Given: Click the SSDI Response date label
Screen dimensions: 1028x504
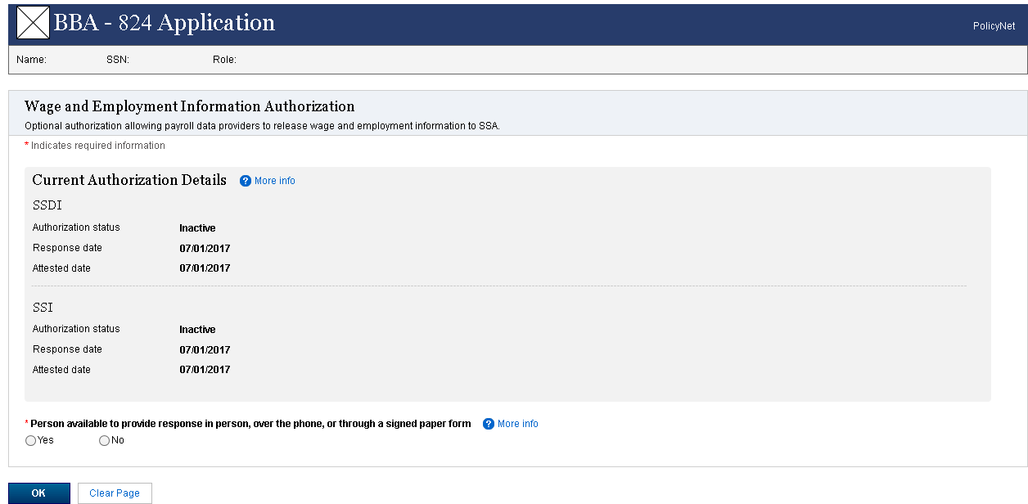Looking at the screenshot, I should [67, 248].
